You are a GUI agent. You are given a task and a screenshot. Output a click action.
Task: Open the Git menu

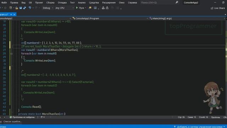click(30, 2)
